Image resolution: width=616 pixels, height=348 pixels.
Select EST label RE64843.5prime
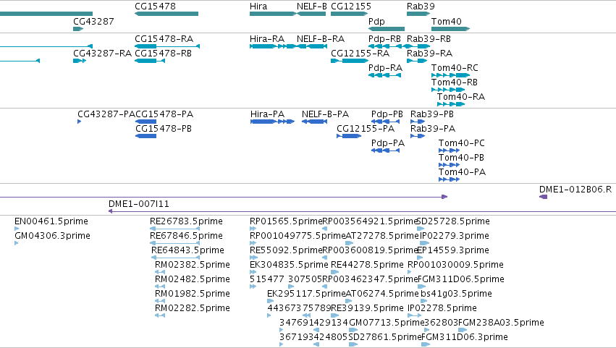click(187, 250)
